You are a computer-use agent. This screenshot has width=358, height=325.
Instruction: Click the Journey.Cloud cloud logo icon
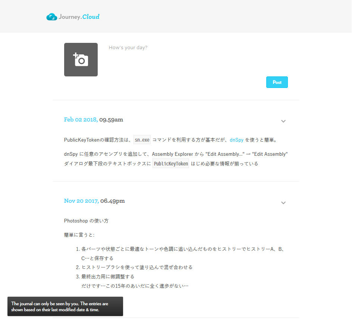[x=51, y=16]
